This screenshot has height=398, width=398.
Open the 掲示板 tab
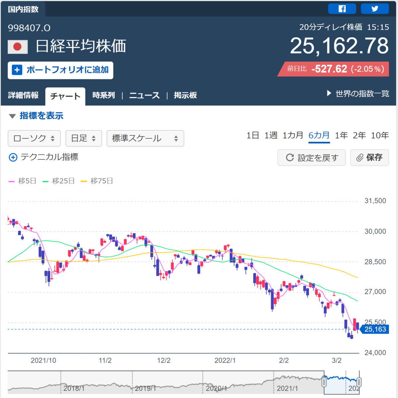click(185, 96)
